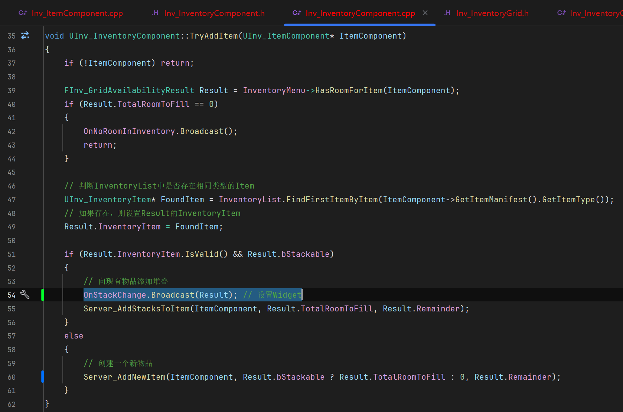Click the Server_AddNewItem call
The width and height of the screenshot is (623, 412).
[x=124, y=377]
